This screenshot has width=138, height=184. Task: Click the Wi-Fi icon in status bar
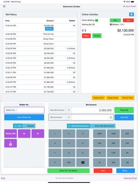pyautogui.click(x=124, y=2)
